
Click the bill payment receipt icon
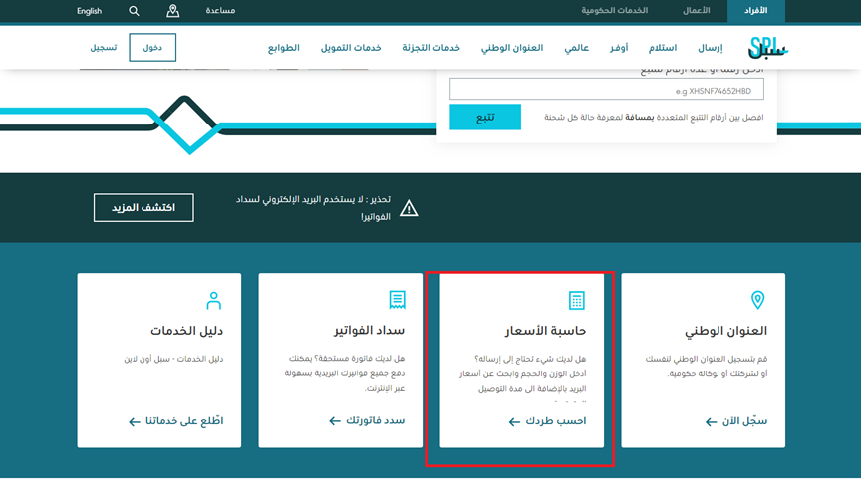pos(396,300)
